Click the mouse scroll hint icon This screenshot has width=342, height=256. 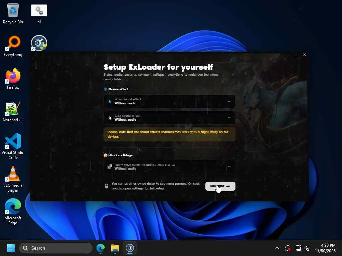(107, 186)
